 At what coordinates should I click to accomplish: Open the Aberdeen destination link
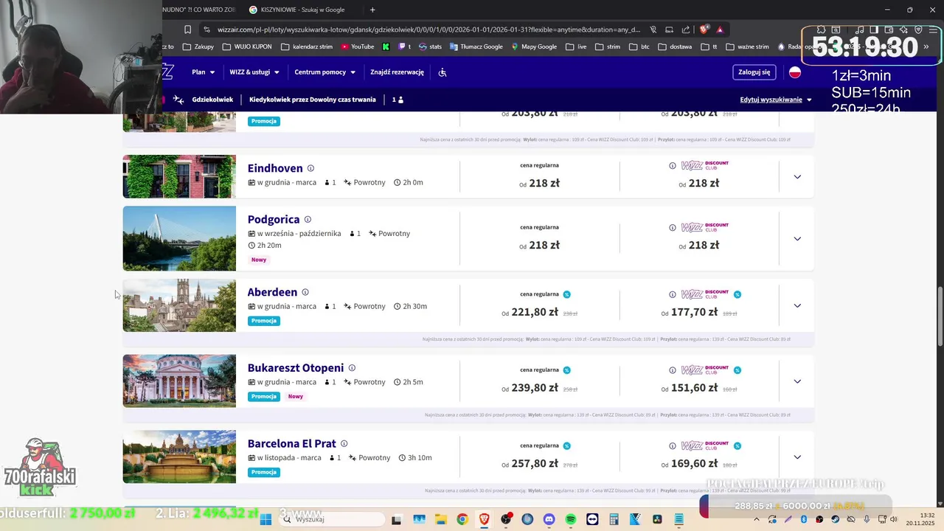pos(272,292)
